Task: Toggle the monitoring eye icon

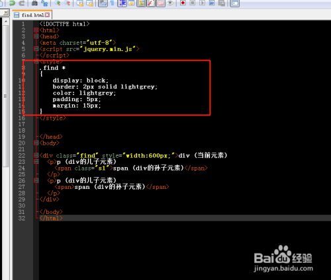Action: click(170, 3)
